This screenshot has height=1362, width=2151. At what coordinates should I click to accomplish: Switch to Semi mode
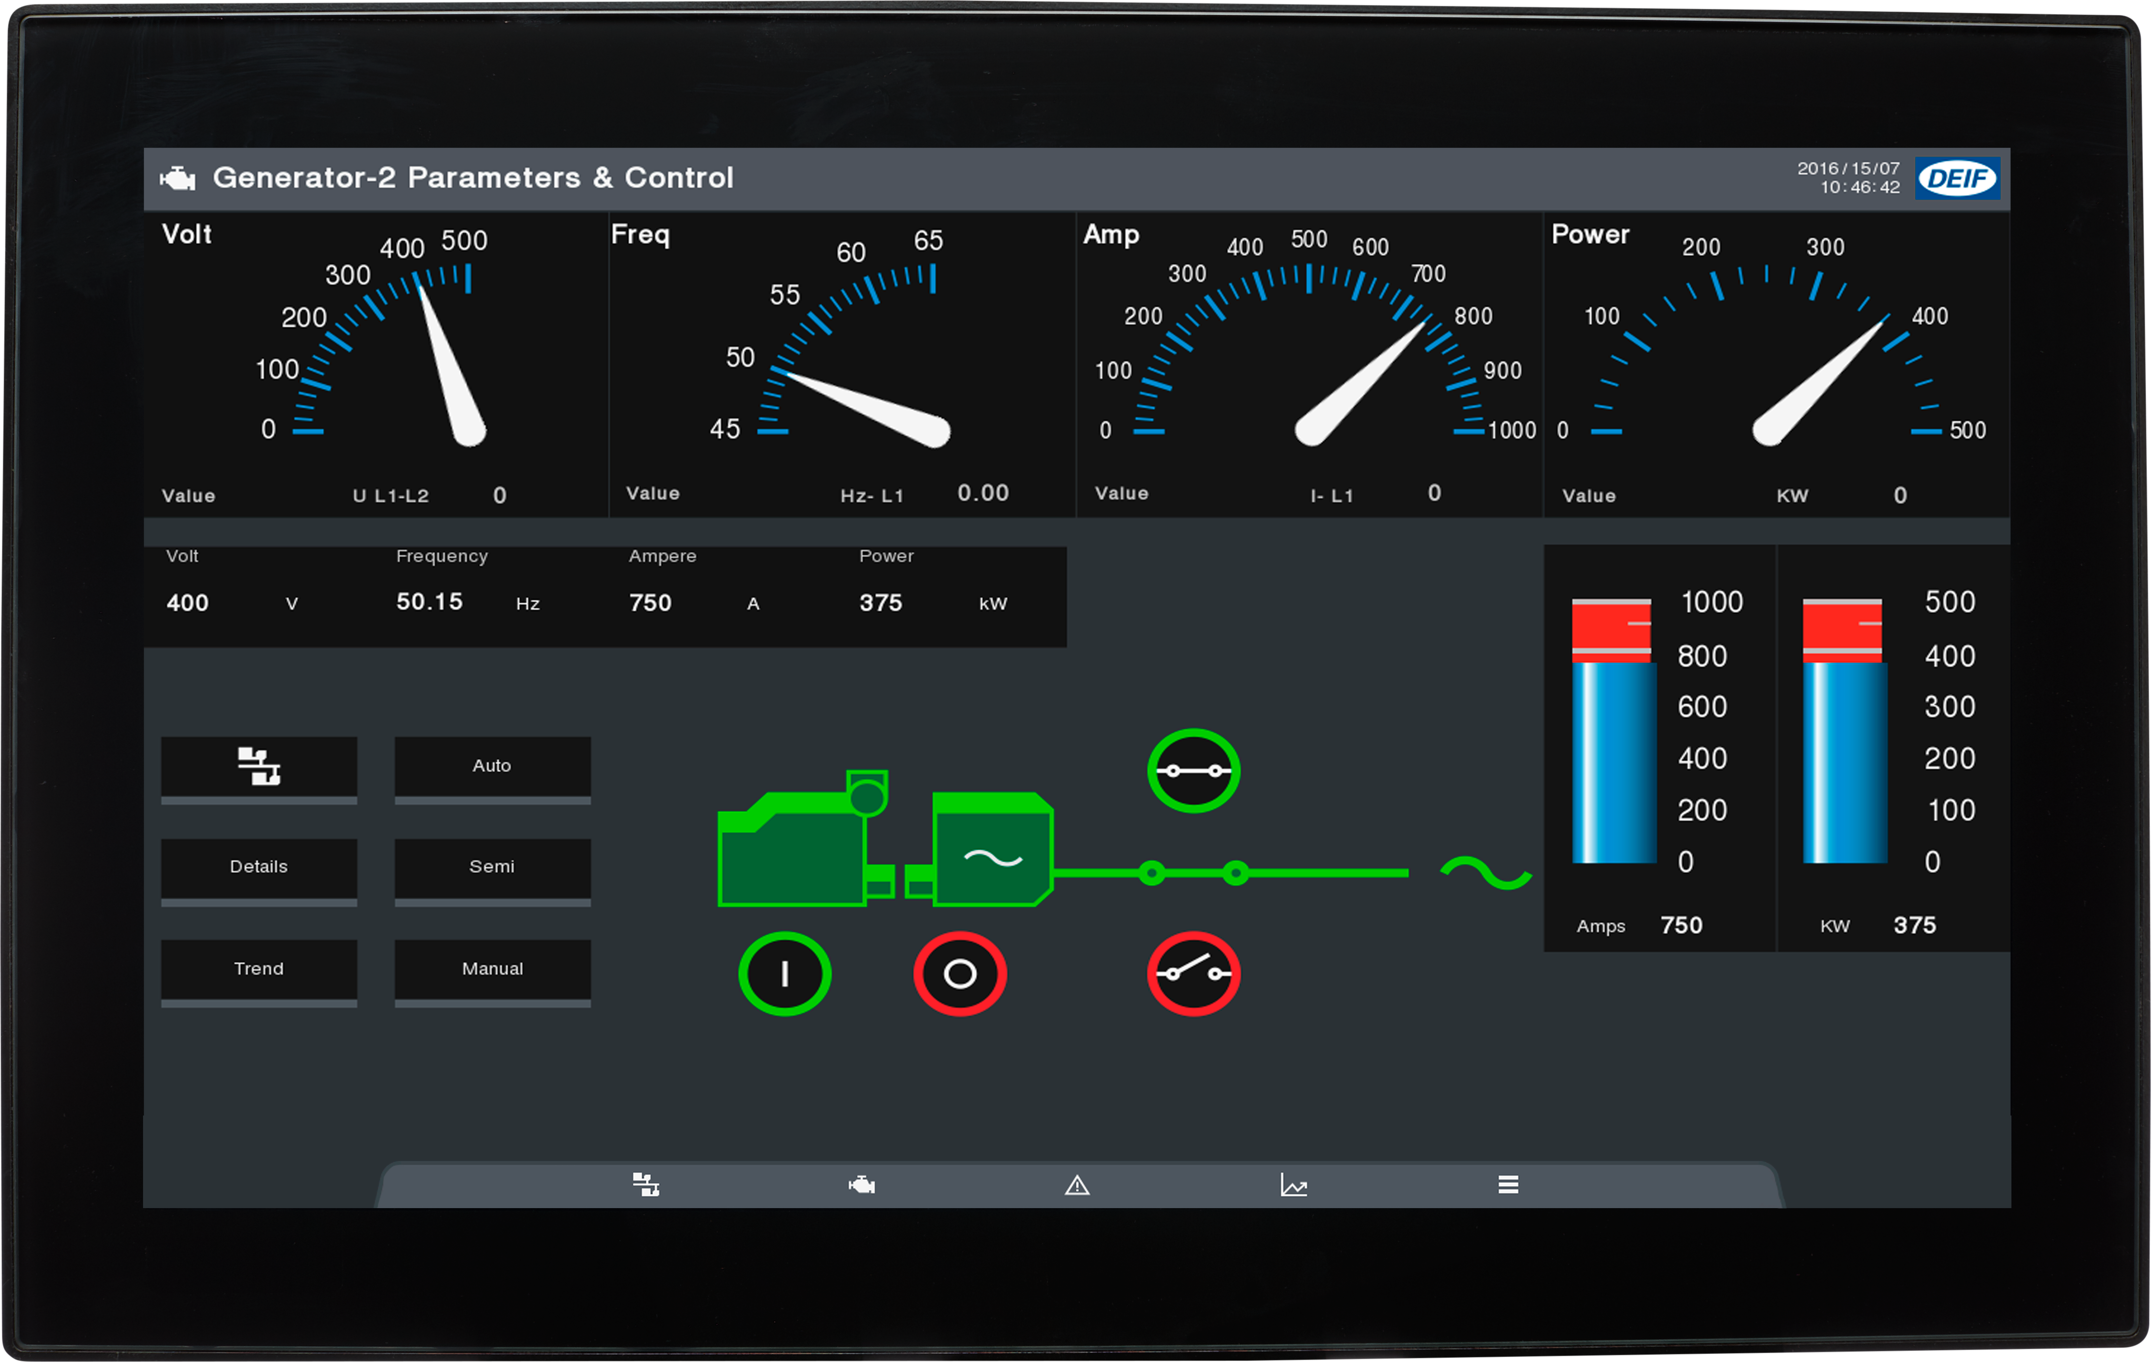pos(492,866)
